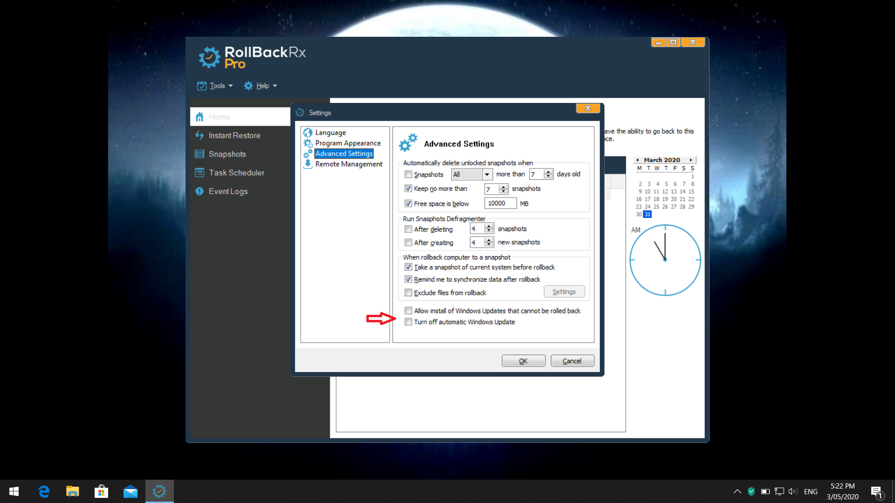Screen dimensions: 895x503
Task: Open the Mail app on taskbar
Action: 130,491
